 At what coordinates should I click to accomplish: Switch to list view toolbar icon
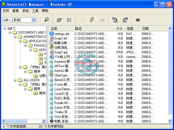point(69,20)
